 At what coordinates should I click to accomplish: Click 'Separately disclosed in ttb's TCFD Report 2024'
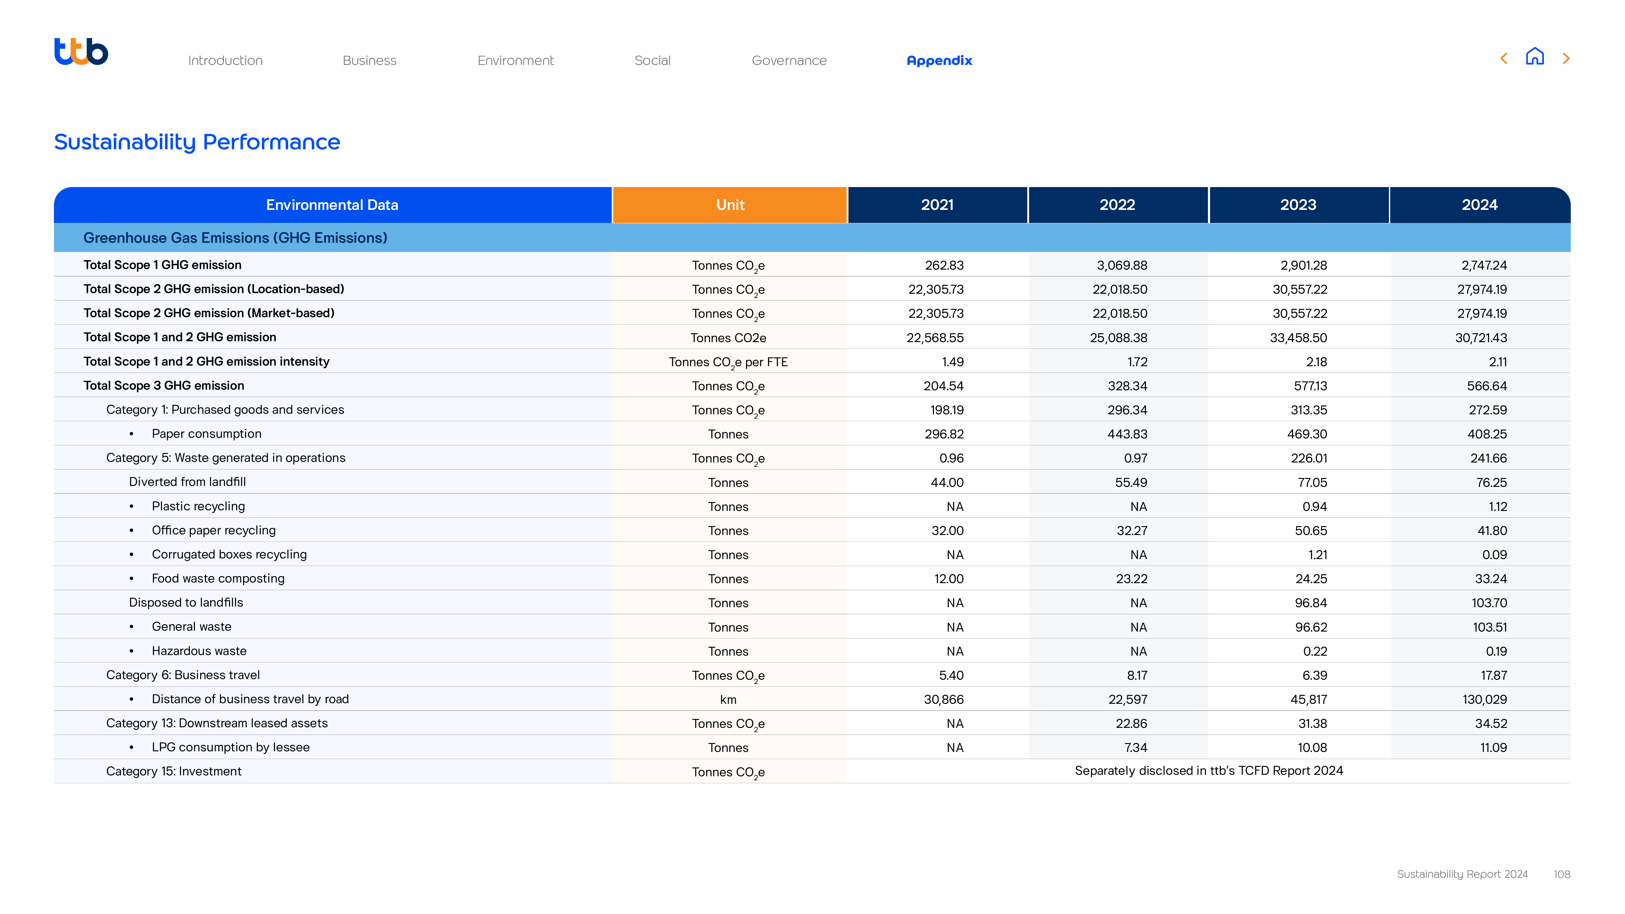coord(1209,771)
